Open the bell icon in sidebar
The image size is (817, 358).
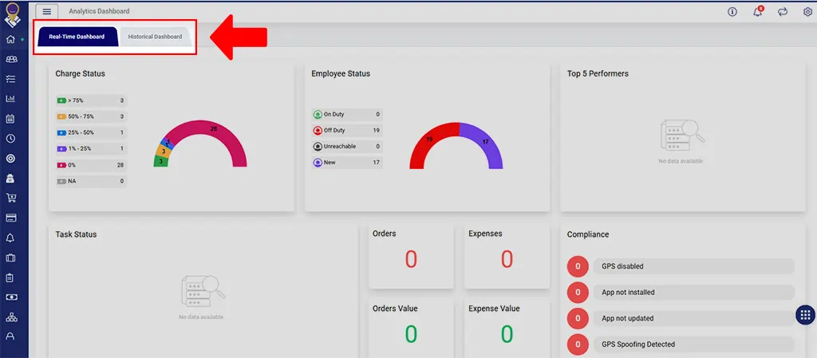[10, 238]
